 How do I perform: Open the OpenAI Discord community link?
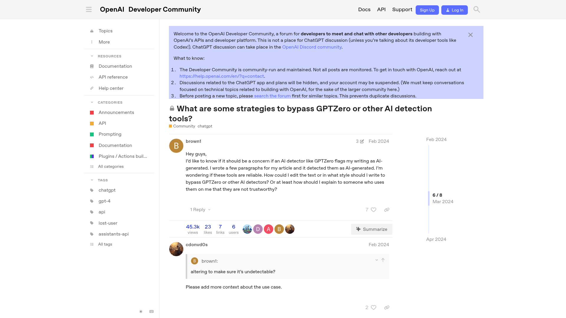312,47
